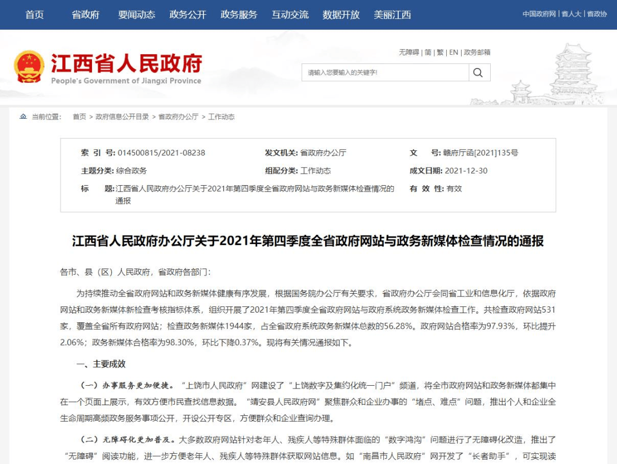Click the issuing agency value 省政府办公厅
The width and height of the screenshot is (617, 464).
click(323, 153)
